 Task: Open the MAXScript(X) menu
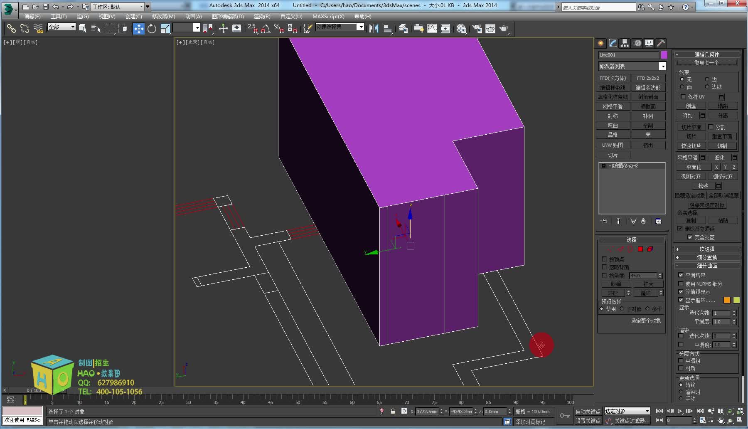point(328,17)
